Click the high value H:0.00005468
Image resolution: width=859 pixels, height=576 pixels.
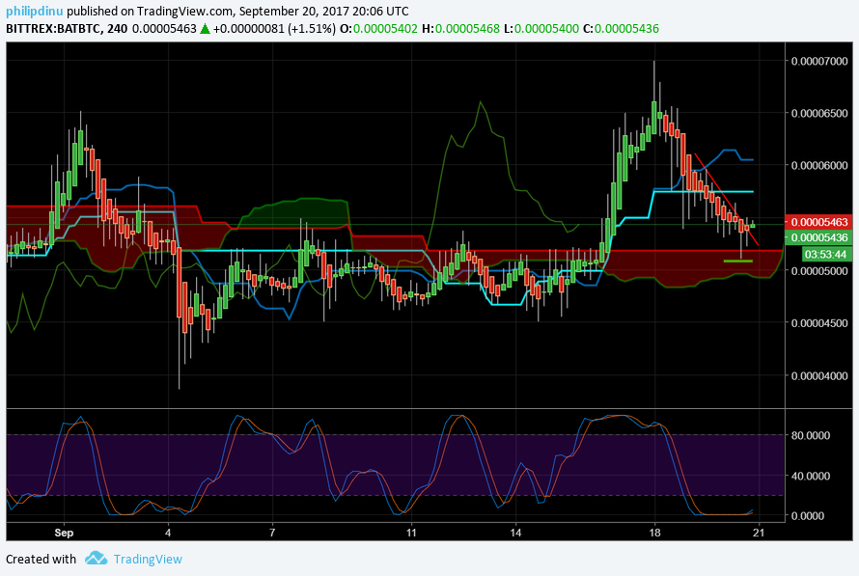[460, 29]
